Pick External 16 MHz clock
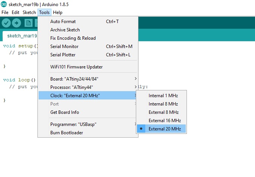The width and height of the screenshot is (255, 177). coord(165,121)
